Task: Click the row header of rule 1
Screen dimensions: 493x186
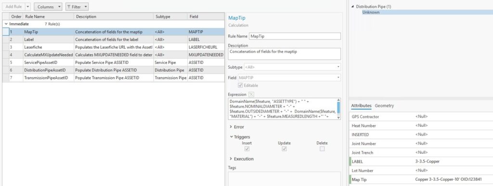Action: point(6,32)
